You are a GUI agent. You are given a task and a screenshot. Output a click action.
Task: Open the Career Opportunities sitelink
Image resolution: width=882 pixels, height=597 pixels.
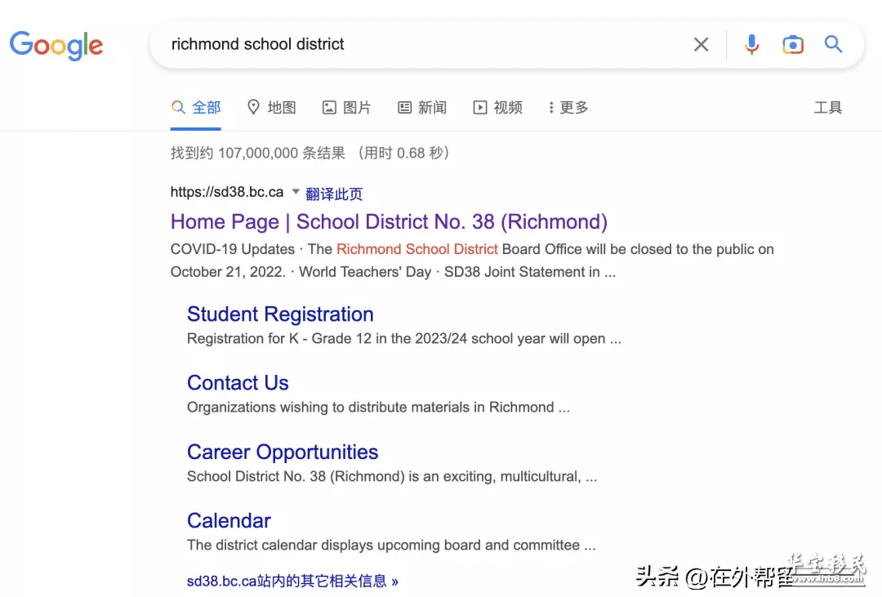283,452
